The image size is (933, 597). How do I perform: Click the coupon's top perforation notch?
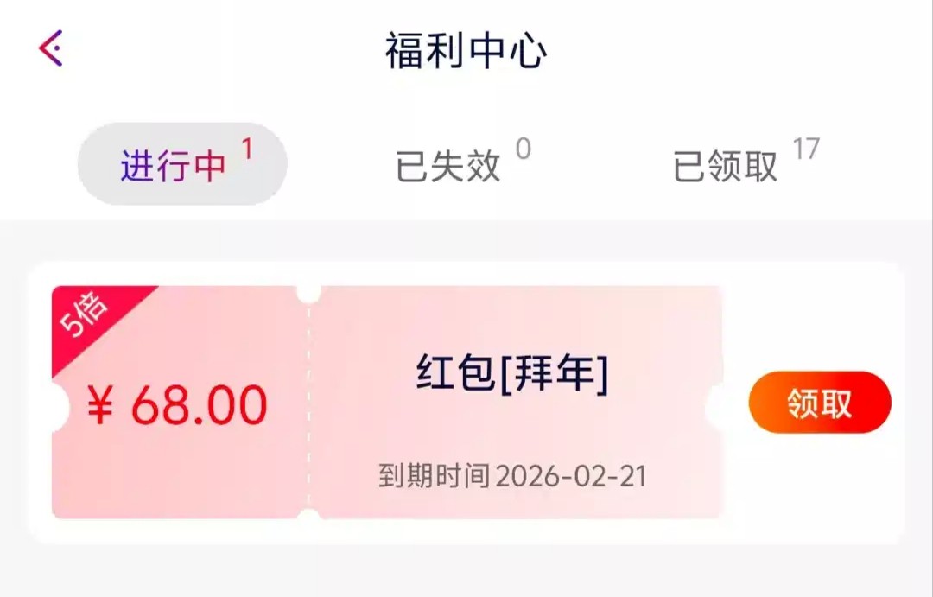click(x=308, y=292)
